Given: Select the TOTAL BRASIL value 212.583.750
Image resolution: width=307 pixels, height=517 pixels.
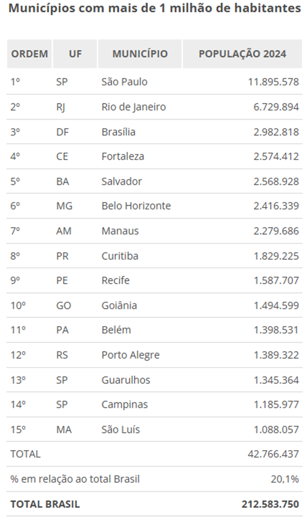Looking at the screenshot, I should (270, 504).
